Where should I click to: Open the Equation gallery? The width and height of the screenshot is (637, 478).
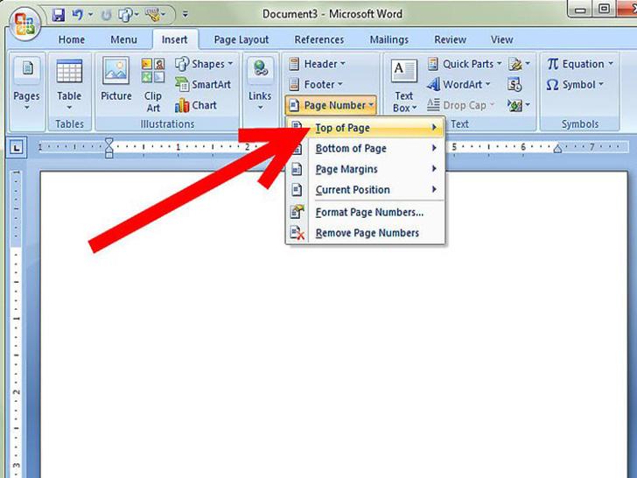pyautogui.click(x=580, y=64)
